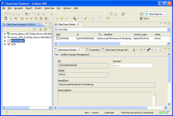Click the first icon in the second toolbar row
The width and height of the screenshot is (173, 116).
point(6,18)
